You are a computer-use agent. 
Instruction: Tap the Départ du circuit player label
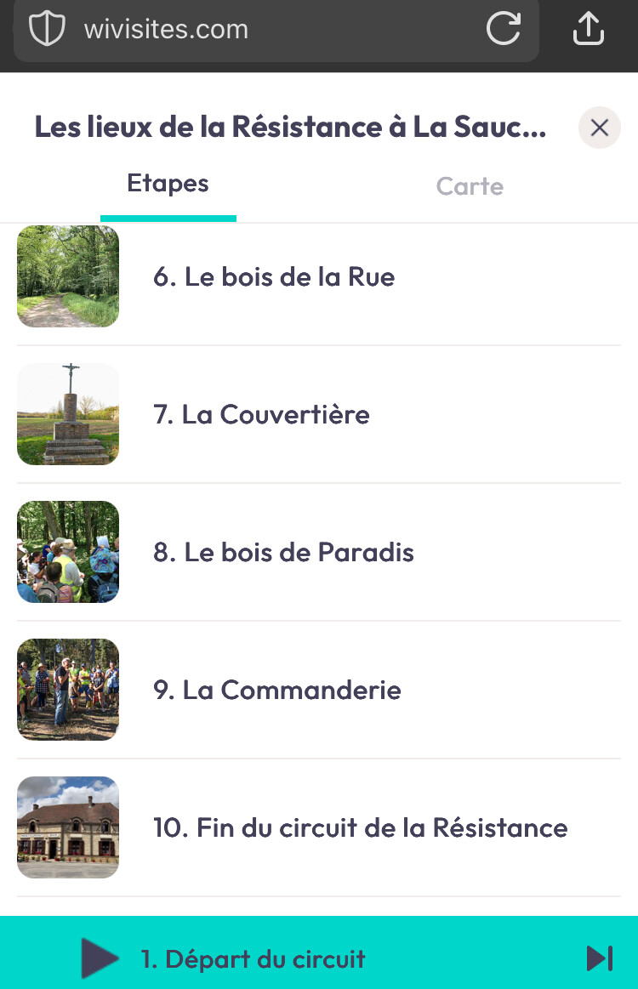pyautogui.click(x=253, y=959)
